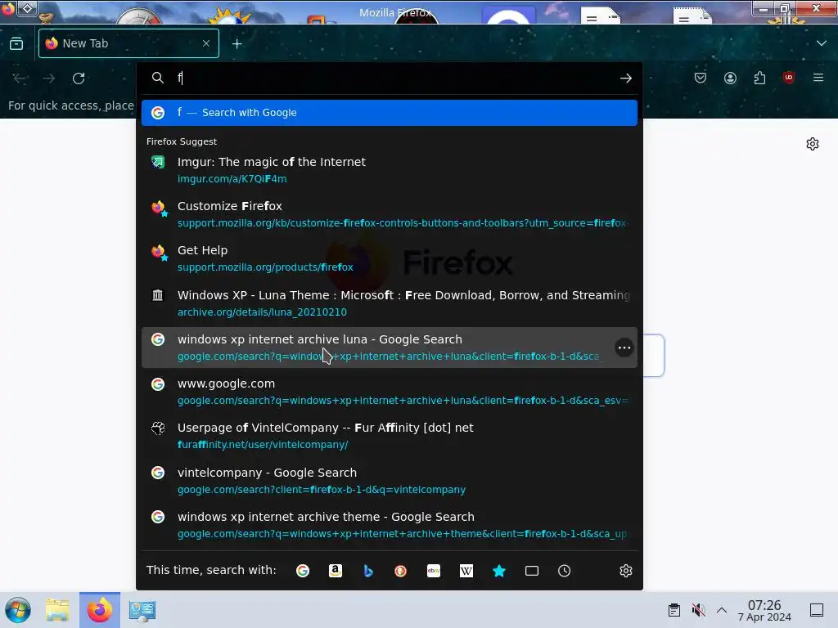The height and width of the screenshot is (628, 838).
Task: Open the Firefox account icon
Action: point(730,78)
